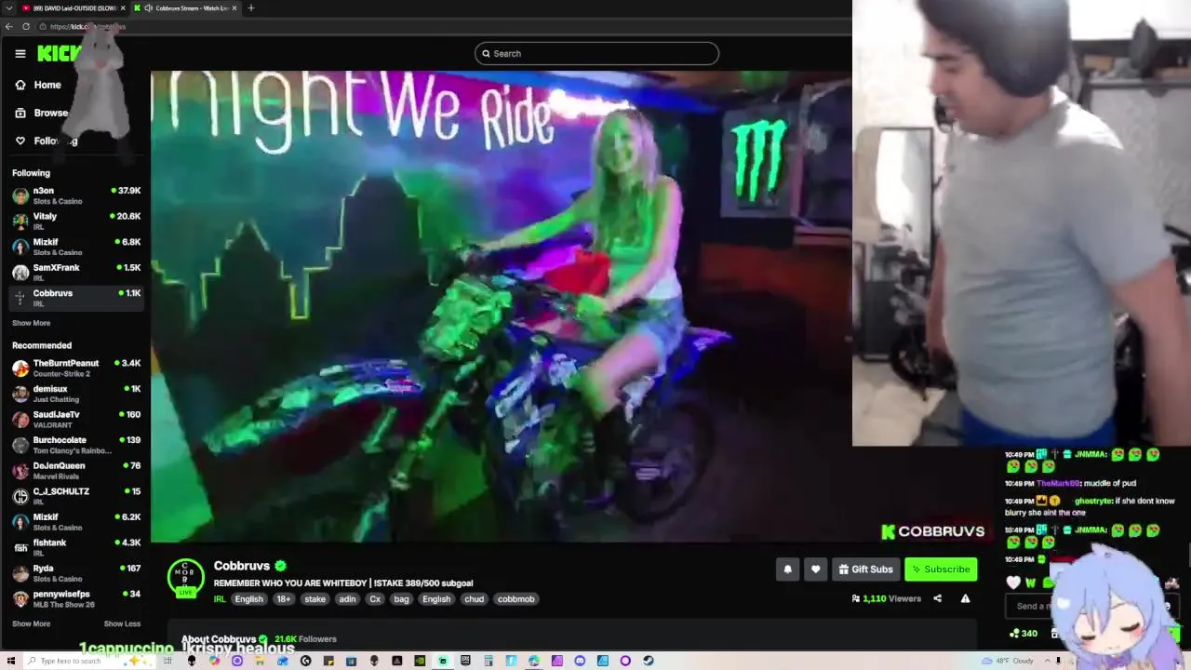The width and height of the screenshot is (1191, 670).
Task: Open demisux recommended channel
Action: tap(76, 394)
